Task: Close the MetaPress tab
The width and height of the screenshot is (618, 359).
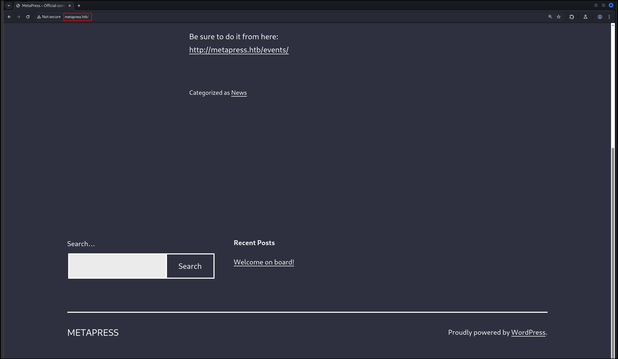Action: click(70, 5)
